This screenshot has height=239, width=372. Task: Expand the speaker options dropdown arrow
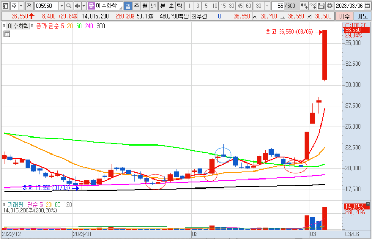(84, 5)
